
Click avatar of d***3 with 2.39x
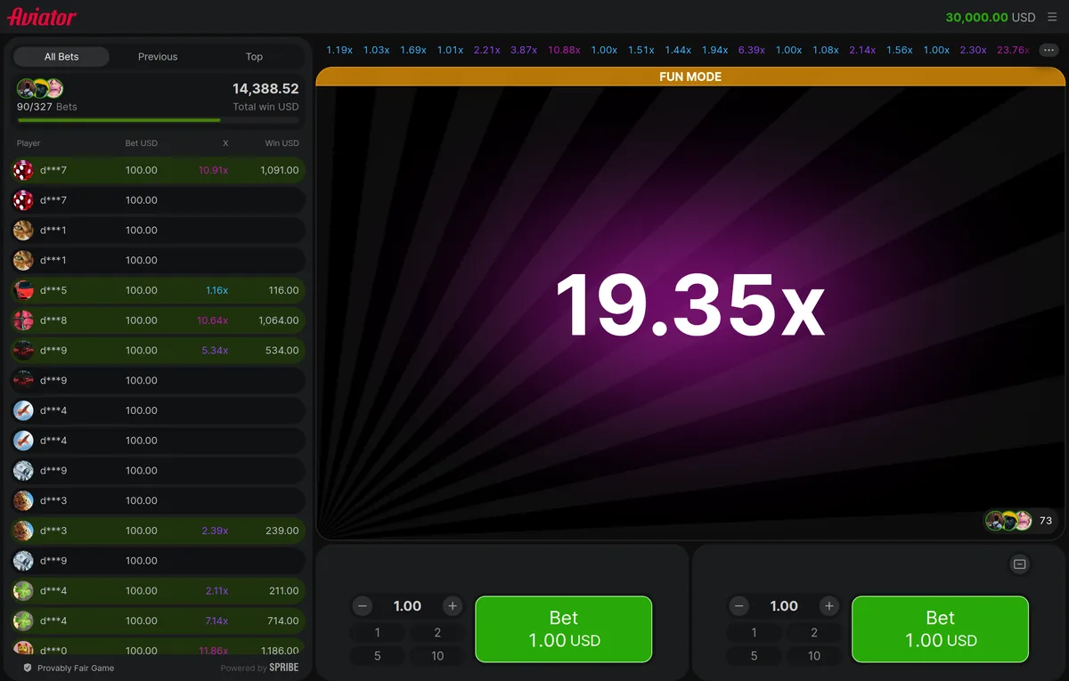(23, 531)
